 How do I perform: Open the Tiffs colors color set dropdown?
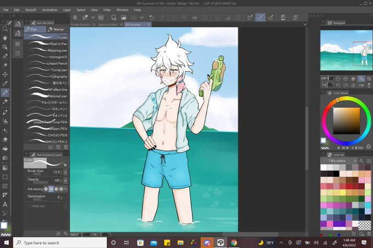(x=339, y=160)
